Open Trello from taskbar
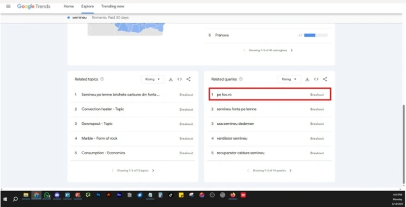Screen dimensions: 406x207 [x=67, y=195]
